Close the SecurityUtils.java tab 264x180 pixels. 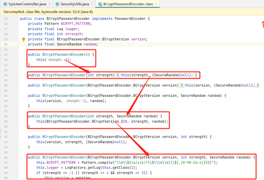pyautogui.click(x=92, y=4)
